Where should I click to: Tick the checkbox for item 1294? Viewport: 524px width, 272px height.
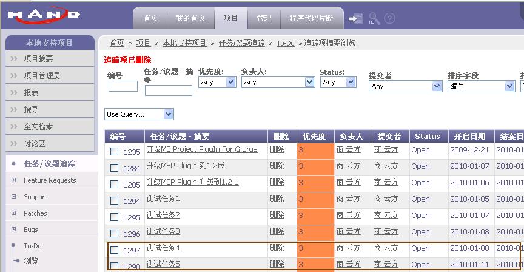(x=114, y=201)
